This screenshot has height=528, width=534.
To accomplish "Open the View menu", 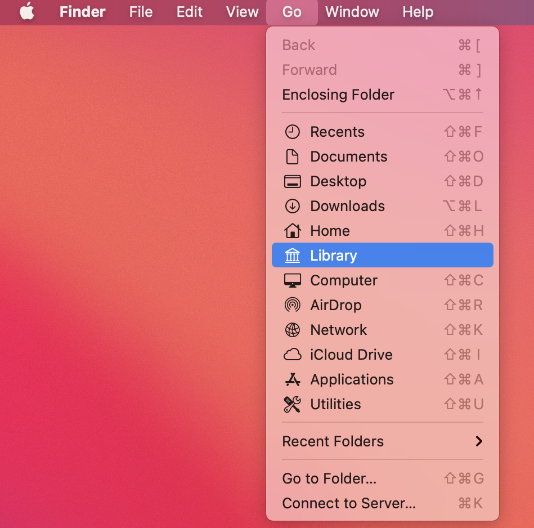I will pos(242,12).
